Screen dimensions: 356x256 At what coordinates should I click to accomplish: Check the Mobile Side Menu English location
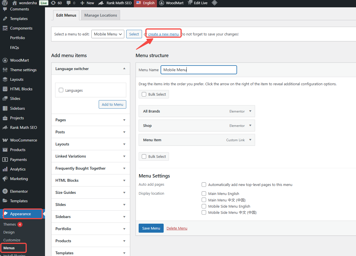tap(204, 206)
